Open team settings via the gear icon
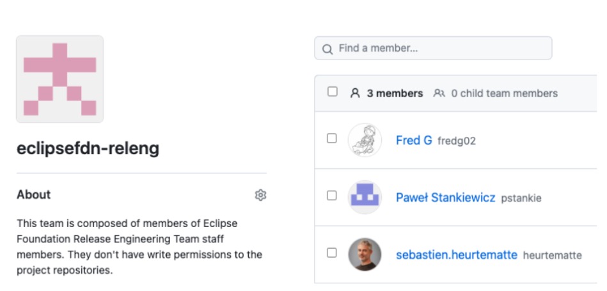607x291 pixels. [x=260, y=195]
